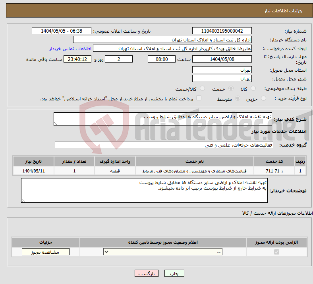Click the deadline date field 1404/05/08

[222, 59]
